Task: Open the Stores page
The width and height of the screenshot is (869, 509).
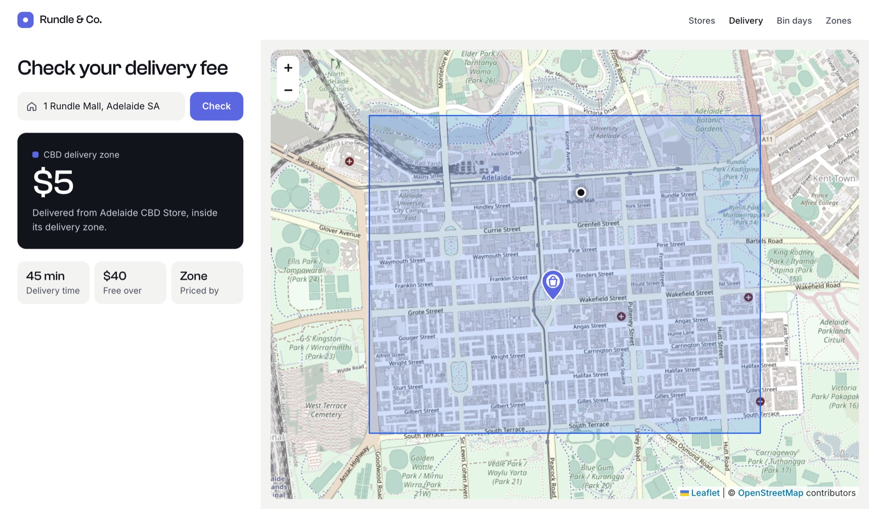Action: click(701, 21)
